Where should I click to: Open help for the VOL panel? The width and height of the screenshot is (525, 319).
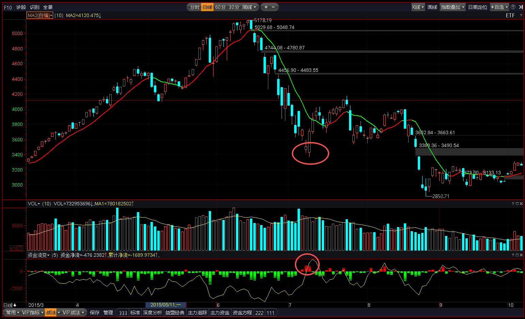click(x=513, y=204)
